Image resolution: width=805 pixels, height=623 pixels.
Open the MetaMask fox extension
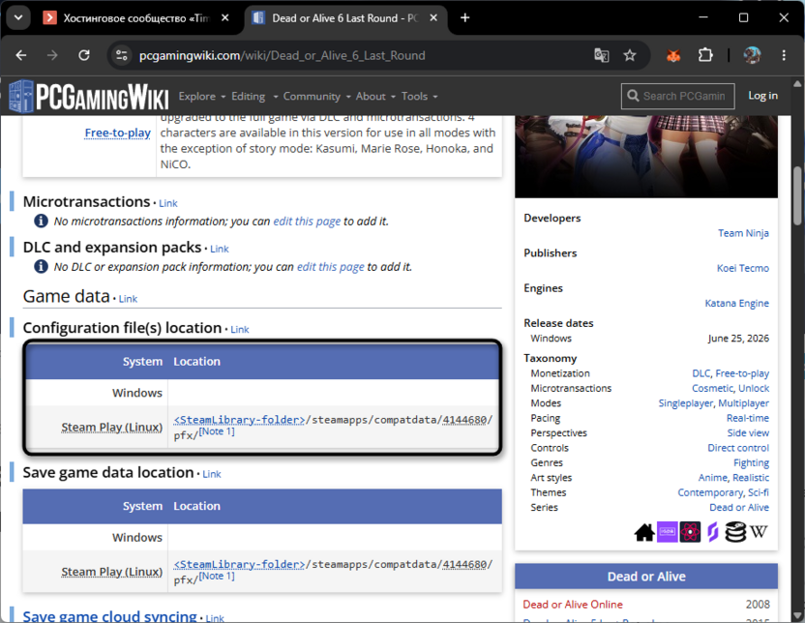[x=673, y=55]
